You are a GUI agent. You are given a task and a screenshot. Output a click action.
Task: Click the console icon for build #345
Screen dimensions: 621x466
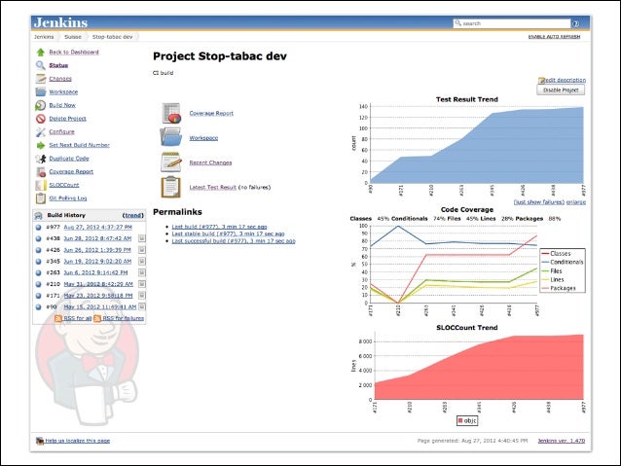[x=142, y=262]
